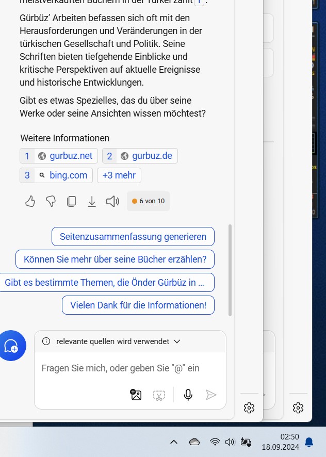Start a new topic with the blue chat button
The width and height of the screenshot is (326, 457).
click(x=11, y=346)
